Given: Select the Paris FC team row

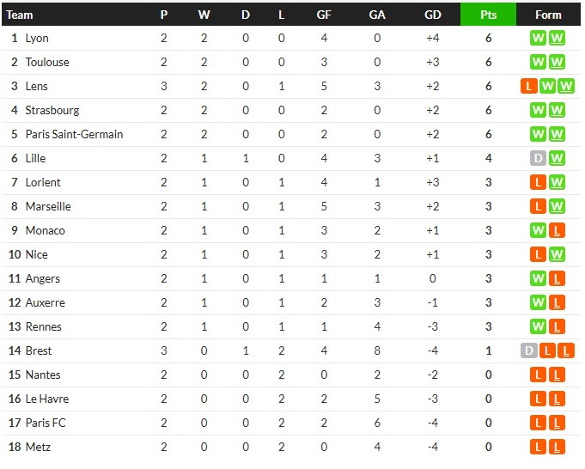Looking at the screenshot, I should 291,423.
